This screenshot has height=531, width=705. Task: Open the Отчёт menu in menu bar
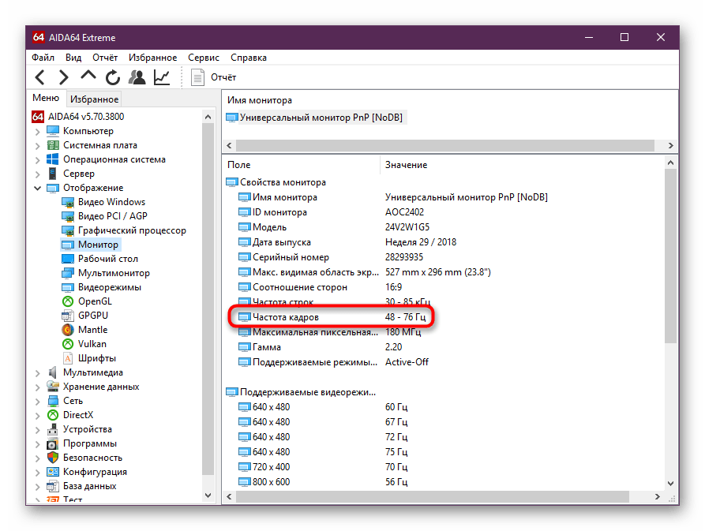pyautogui.click(x=105, y=58)
